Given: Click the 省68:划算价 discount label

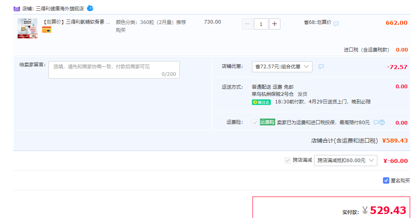Looking at the screenshot, I should 318,22.
